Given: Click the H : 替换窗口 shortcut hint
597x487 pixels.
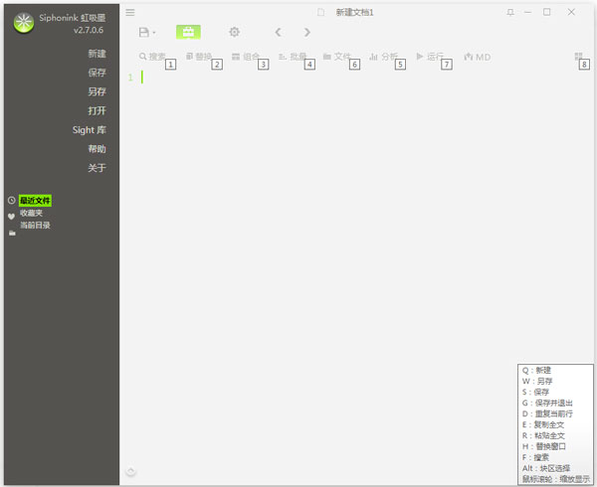Looking at the screenshot, I should click(x=543, y=446).
